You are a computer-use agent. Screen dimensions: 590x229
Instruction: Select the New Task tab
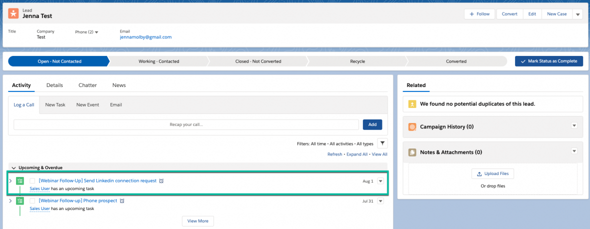pyautogui.click(x=55, y=105)
